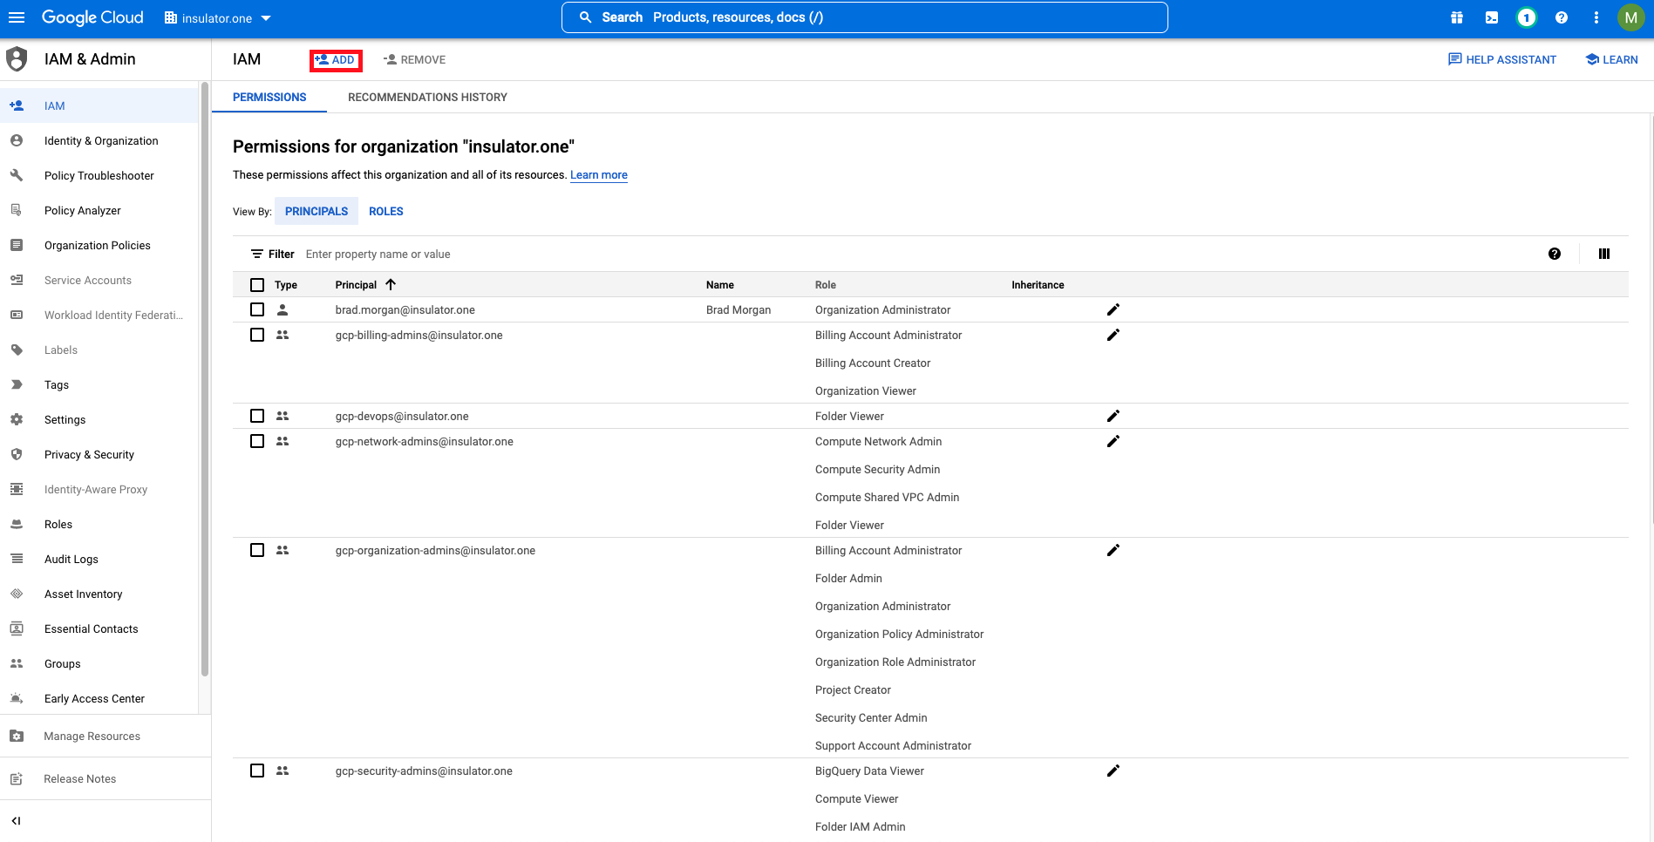The height and width of the screenshot is (842, 1654).
Task: Edit gcp-devops@insulator.one roles pencil icon
Action: [x=1113, y=416]
